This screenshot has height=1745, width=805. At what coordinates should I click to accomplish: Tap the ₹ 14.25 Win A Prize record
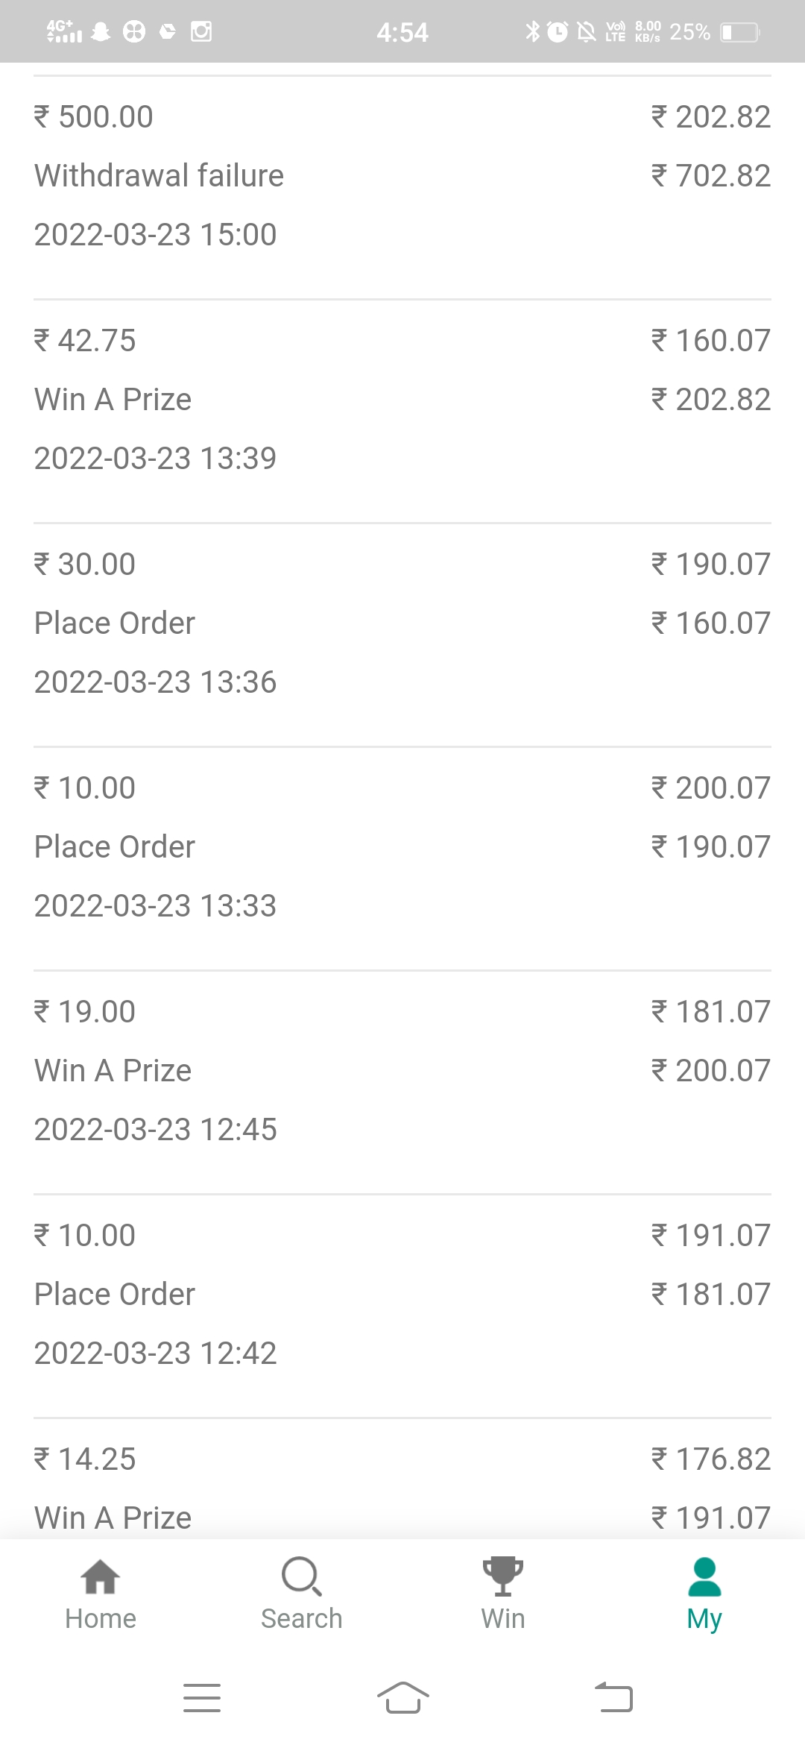402,1488
